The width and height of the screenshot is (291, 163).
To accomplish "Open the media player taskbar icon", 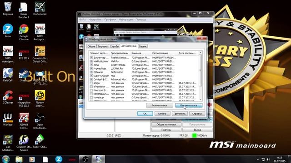I will click(32, 159).
